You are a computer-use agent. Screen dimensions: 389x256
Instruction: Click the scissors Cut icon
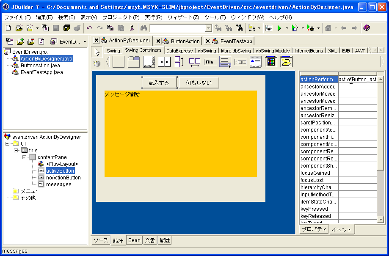[x=132, y=28]
